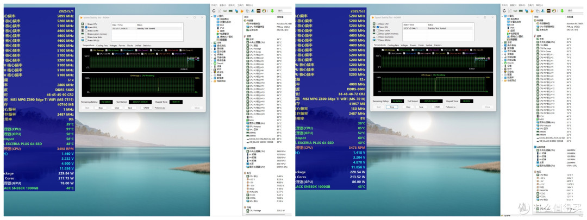This screenshot has height=220, width=587.
Task: Open Statistics tab in 2025/5/2 test window
Action: [x=438, y=45]
